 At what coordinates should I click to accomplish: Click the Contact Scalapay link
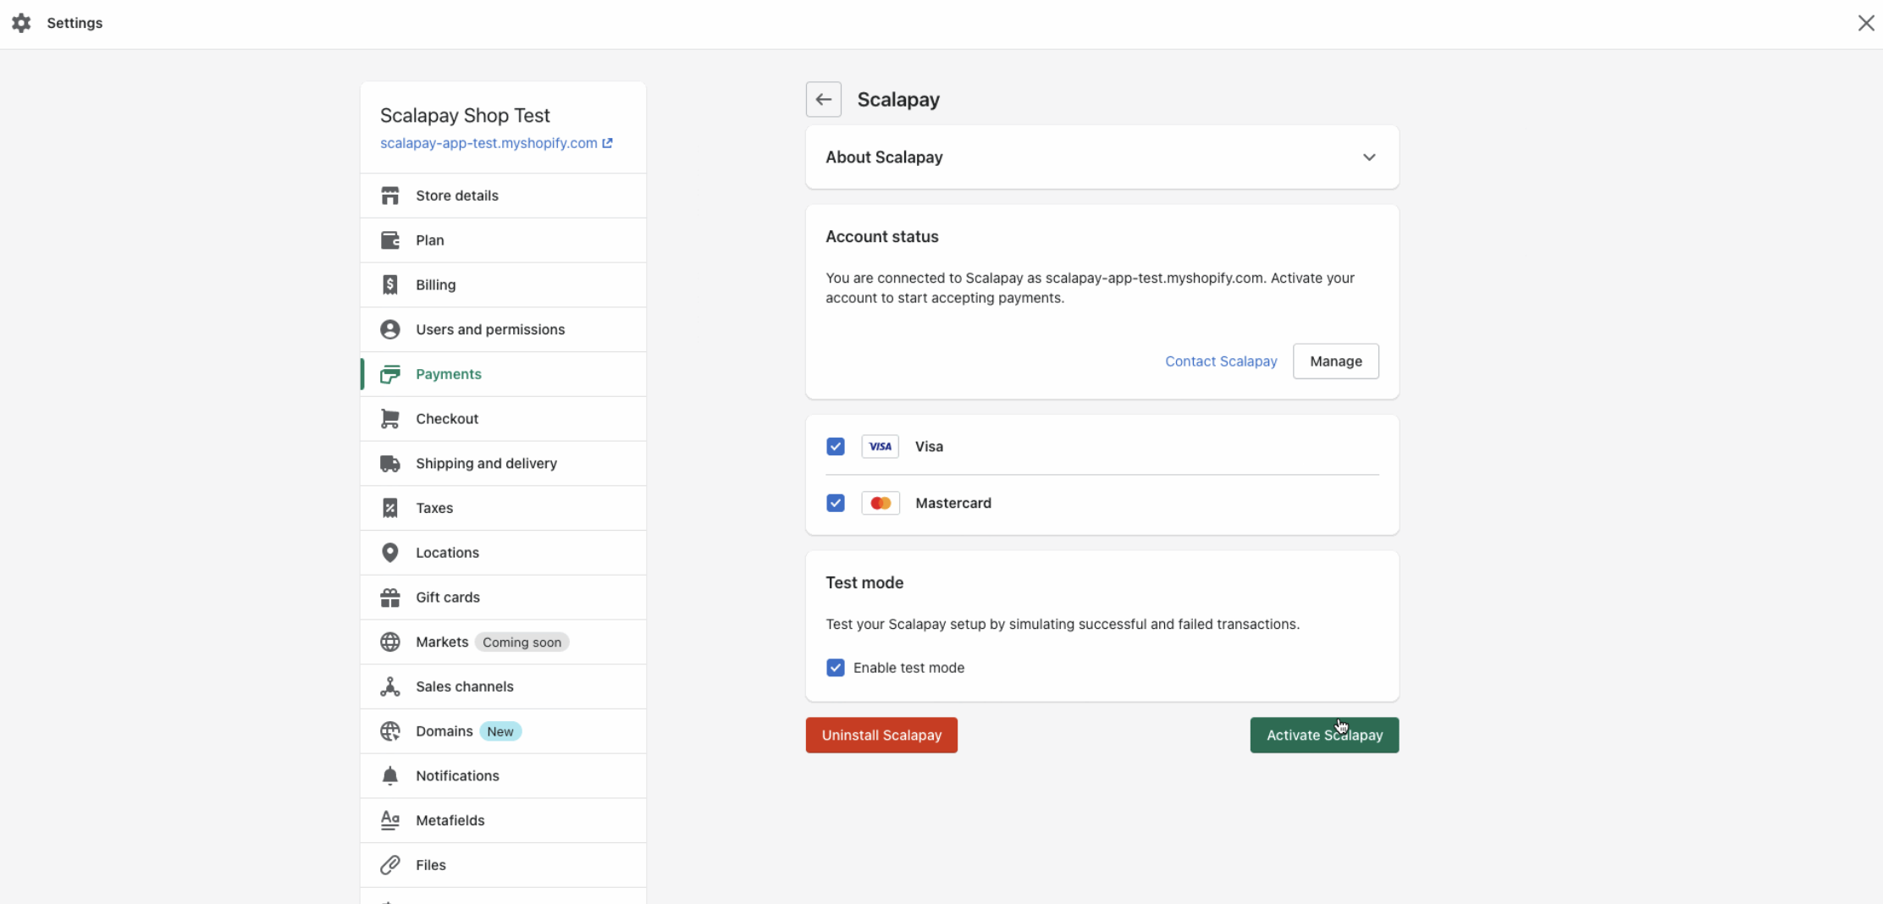tap(1221, 361)
